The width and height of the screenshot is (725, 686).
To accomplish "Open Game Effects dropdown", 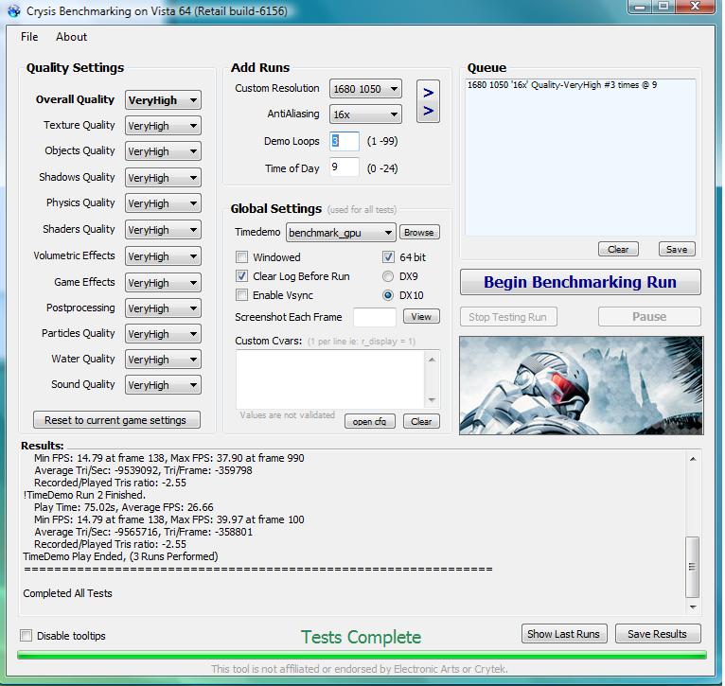I will coord(163,283).
